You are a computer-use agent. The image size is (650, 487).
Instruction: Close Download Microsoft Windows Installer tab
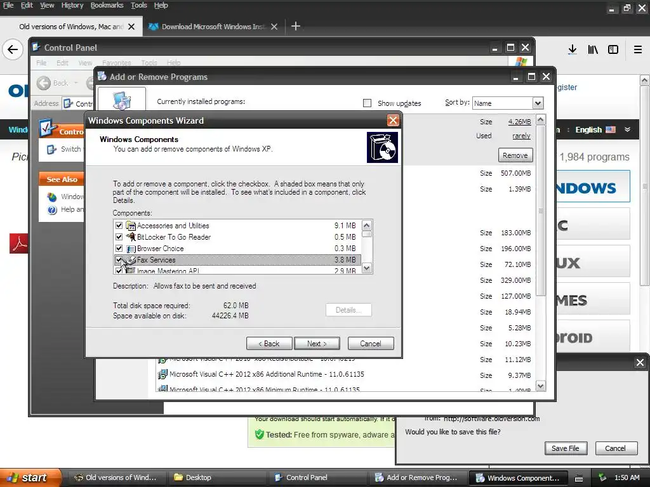[x=274, y=27]
